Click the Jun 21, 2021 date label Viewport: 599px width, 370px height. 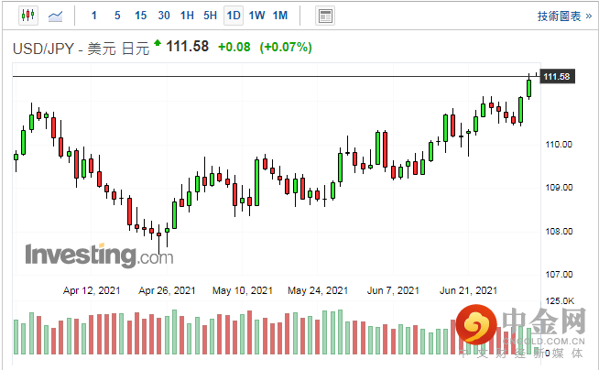pyautogui.click(x=468, y=290)
